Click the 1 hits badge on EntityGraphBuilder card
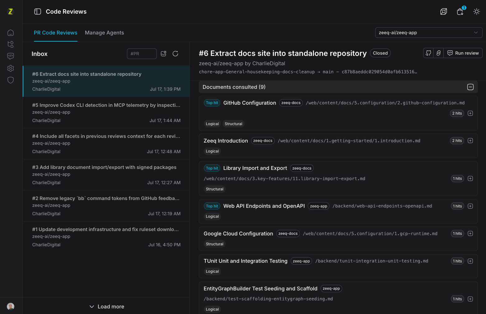486x314 pixels. coord(457,299)
